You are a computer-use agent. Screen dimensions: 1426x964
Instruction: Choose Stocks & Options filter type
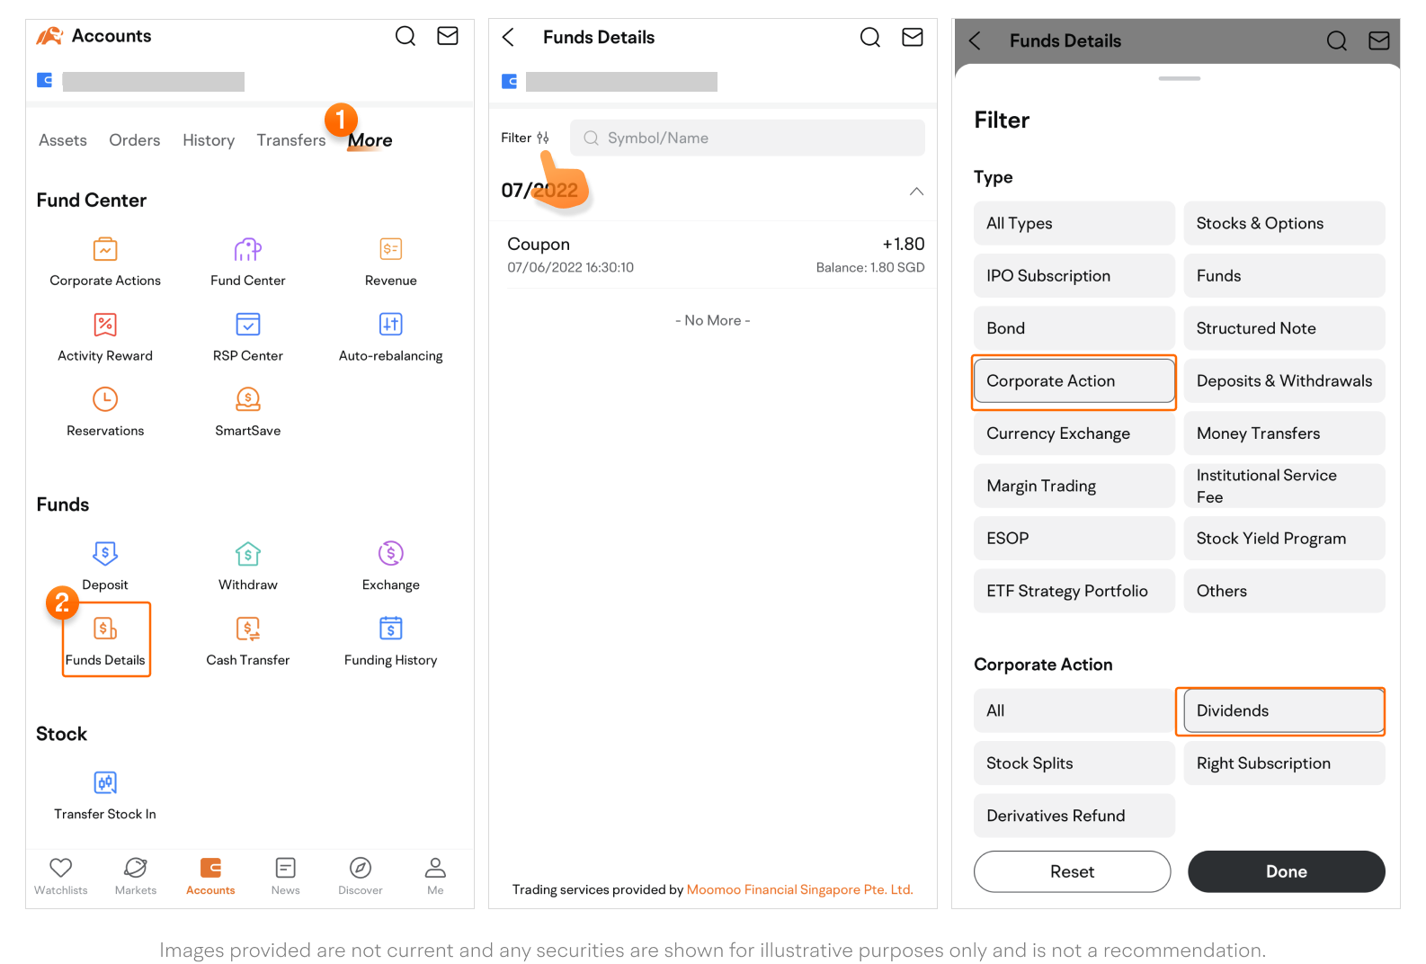tap(1283, 223)
